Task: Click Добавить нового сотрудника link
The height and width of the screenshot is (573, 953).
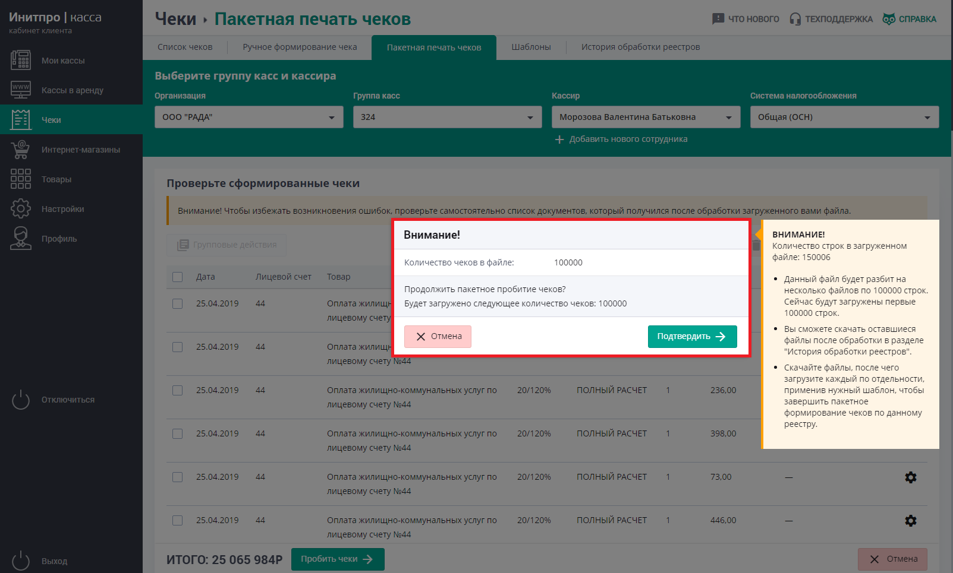Action: 628,139
